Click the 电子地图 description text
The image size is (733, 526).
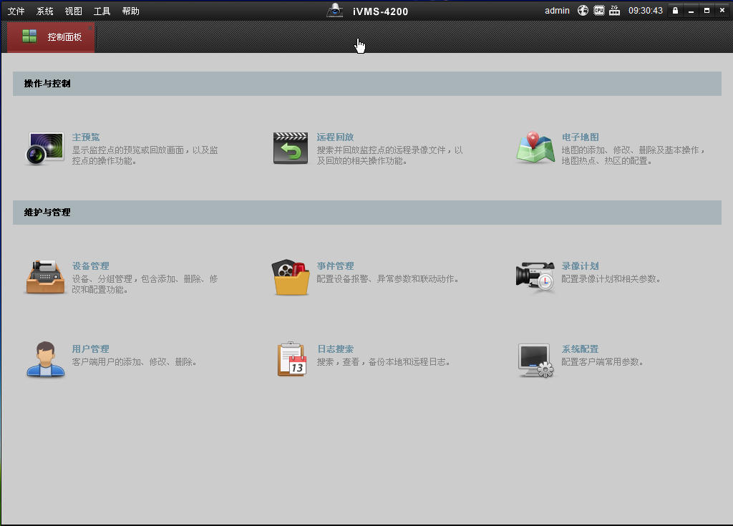pyautogui.click(x=633, y=155)
